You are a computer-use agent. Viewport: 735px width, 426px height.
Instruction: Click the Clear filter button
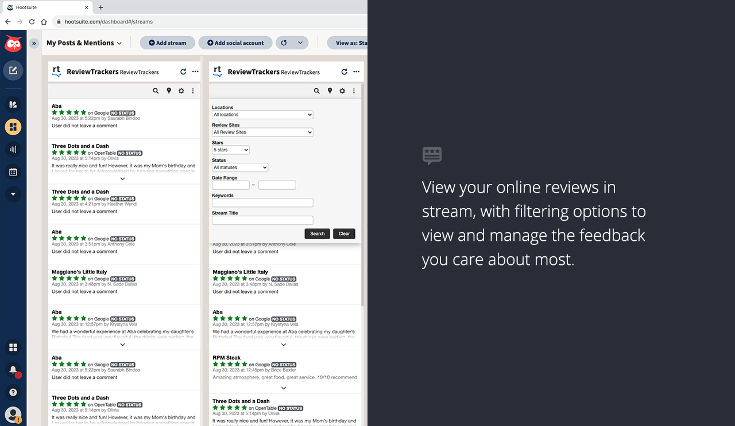pyautogui.click(x=344, y=233)
